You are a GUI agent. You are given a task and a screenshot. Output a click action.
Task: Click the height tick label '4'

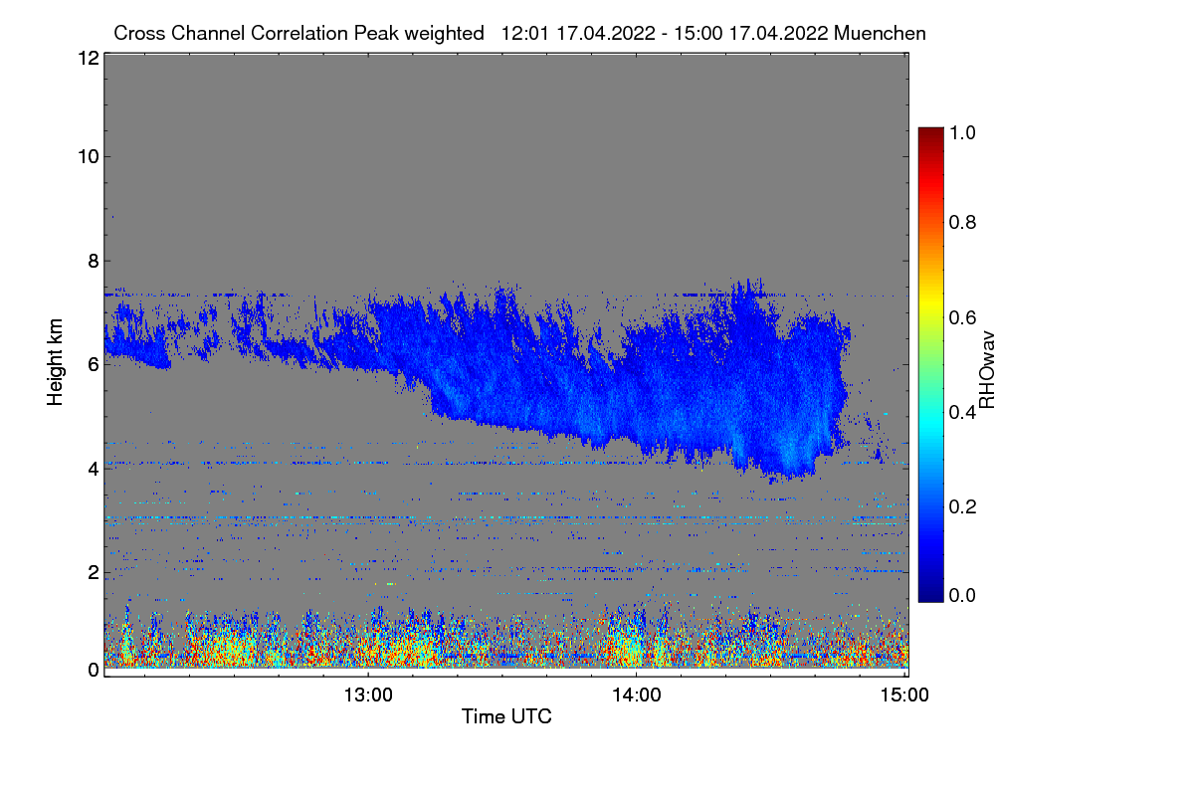click(93, 469)
